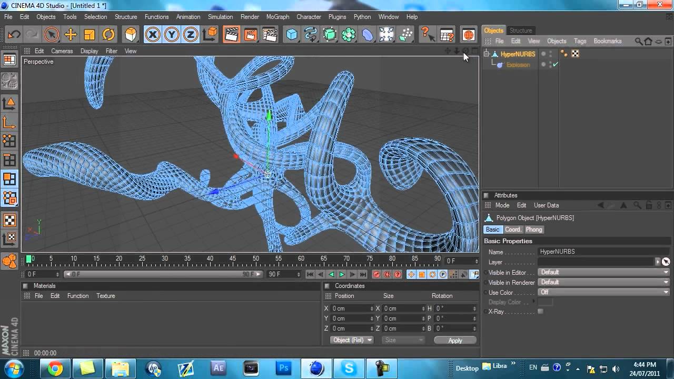
Task: Play the animation forward
Action: [342, 274]
